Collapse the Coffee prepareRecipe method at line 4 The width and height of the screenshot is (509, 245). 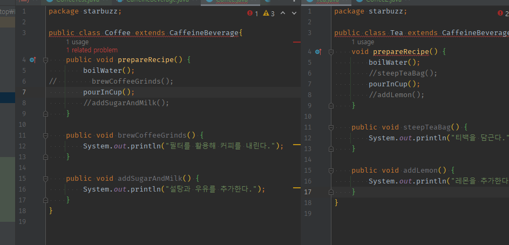pyautogui.click(x=45, y=60)
